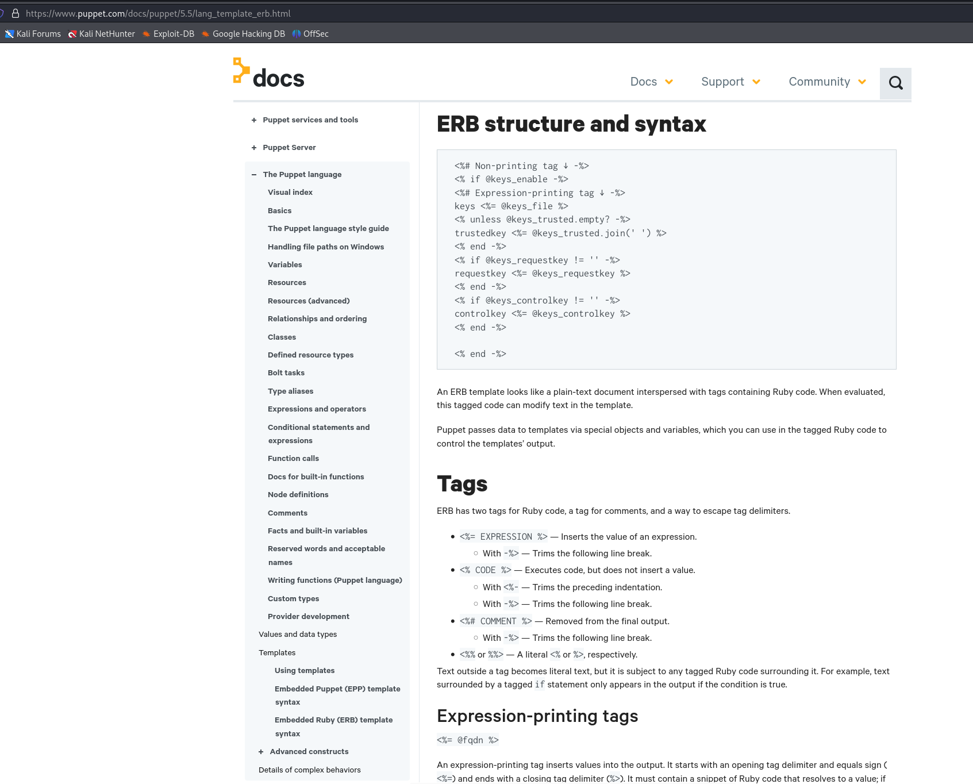Open Google Hacking DB bookmark
This screenshot has width=973, height=784.
click(243, 34)
